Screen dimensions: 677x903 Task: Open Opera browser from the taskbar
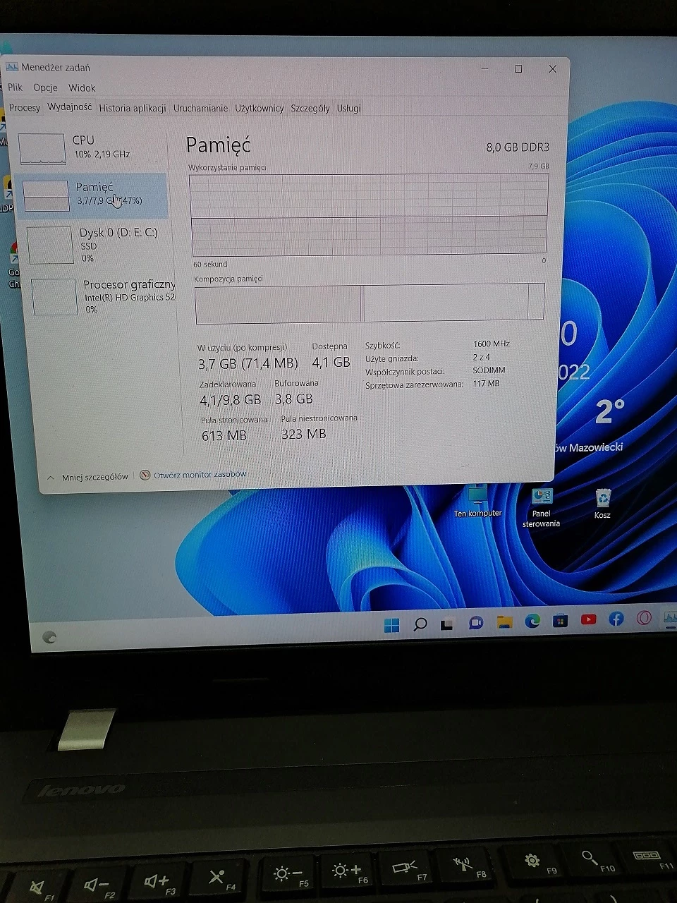pyautogui.click(x=643, y=619)
